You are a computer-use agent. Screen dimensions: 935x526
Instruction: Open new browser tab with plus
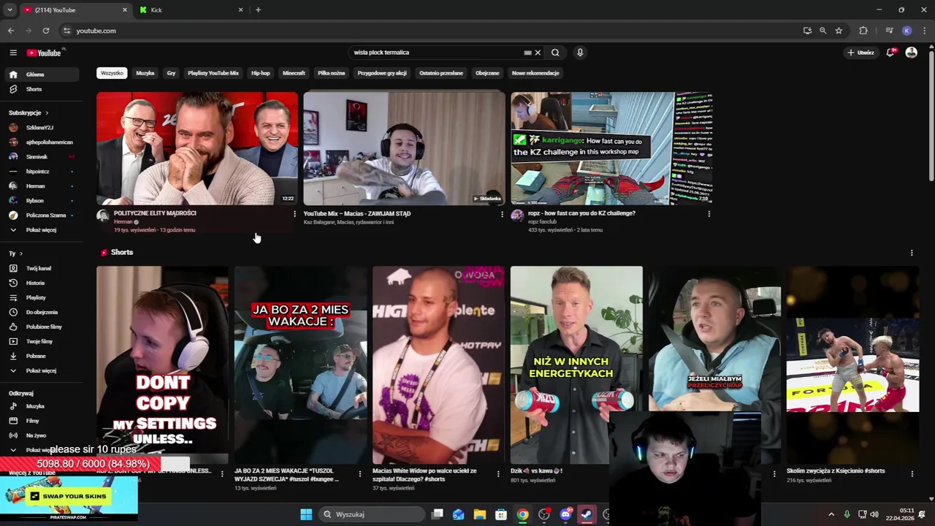(258, 10)
